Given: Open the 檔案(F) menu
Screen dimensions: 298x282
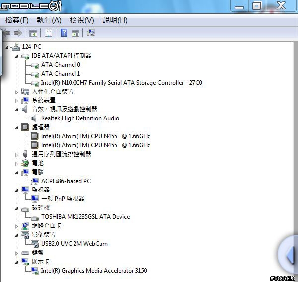Looking at the screenshot, I should 17,20.
